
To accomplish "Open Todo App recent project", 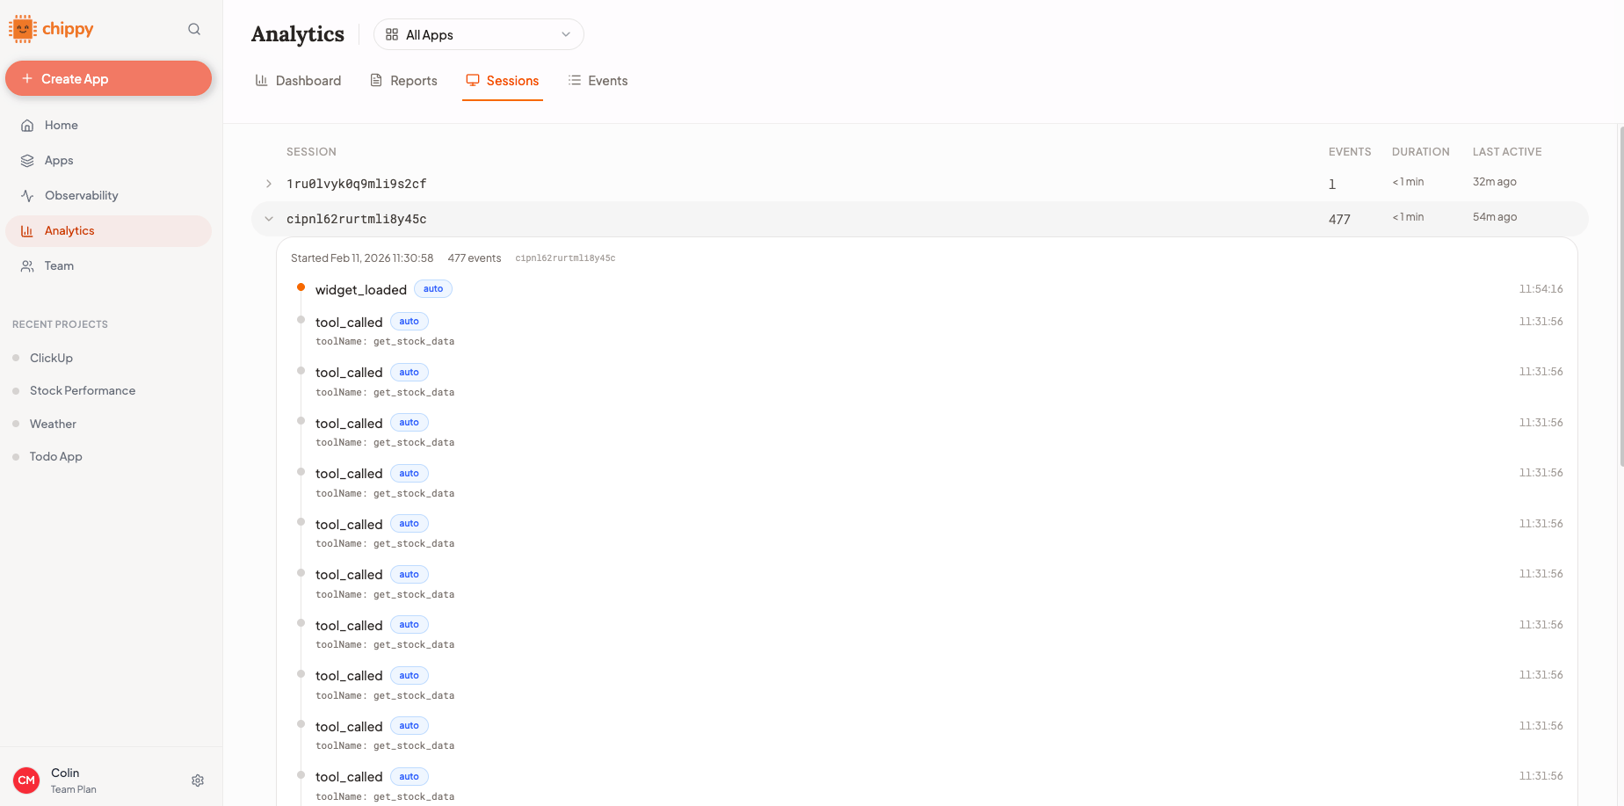I will 55,456.
